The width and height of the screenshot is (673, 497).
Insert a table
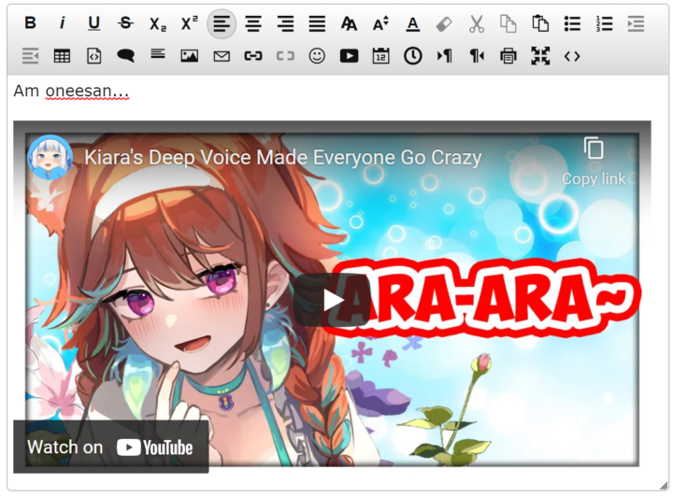click(63, 56)
